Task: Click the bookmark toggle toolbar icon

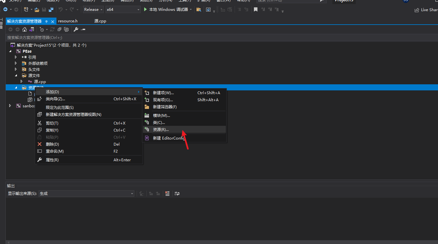Action: pos(256,10)
